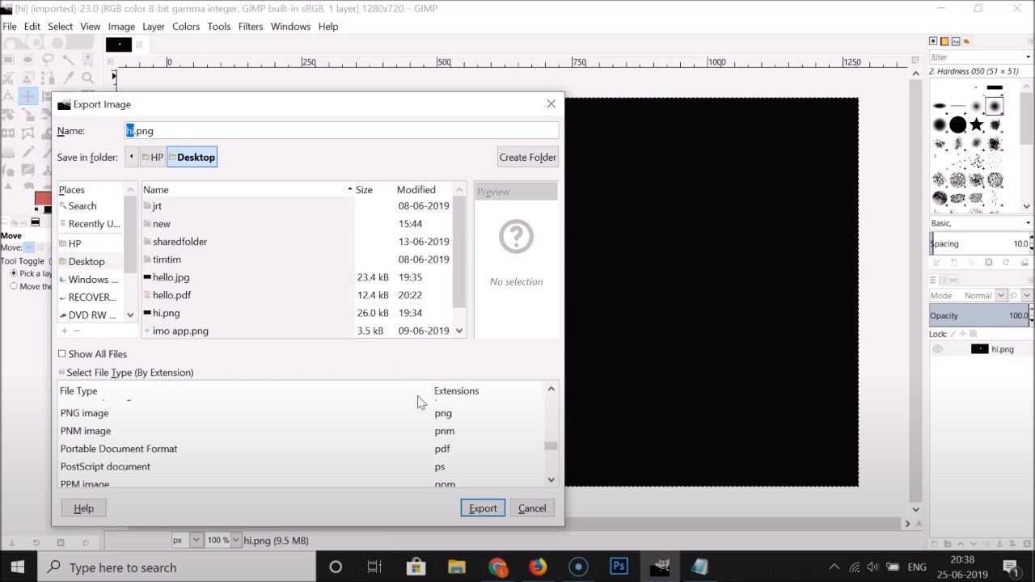This screenshot has width=1035, height=582.
Task: Click the Name field in Export dialog
Action: coord(341,131)
